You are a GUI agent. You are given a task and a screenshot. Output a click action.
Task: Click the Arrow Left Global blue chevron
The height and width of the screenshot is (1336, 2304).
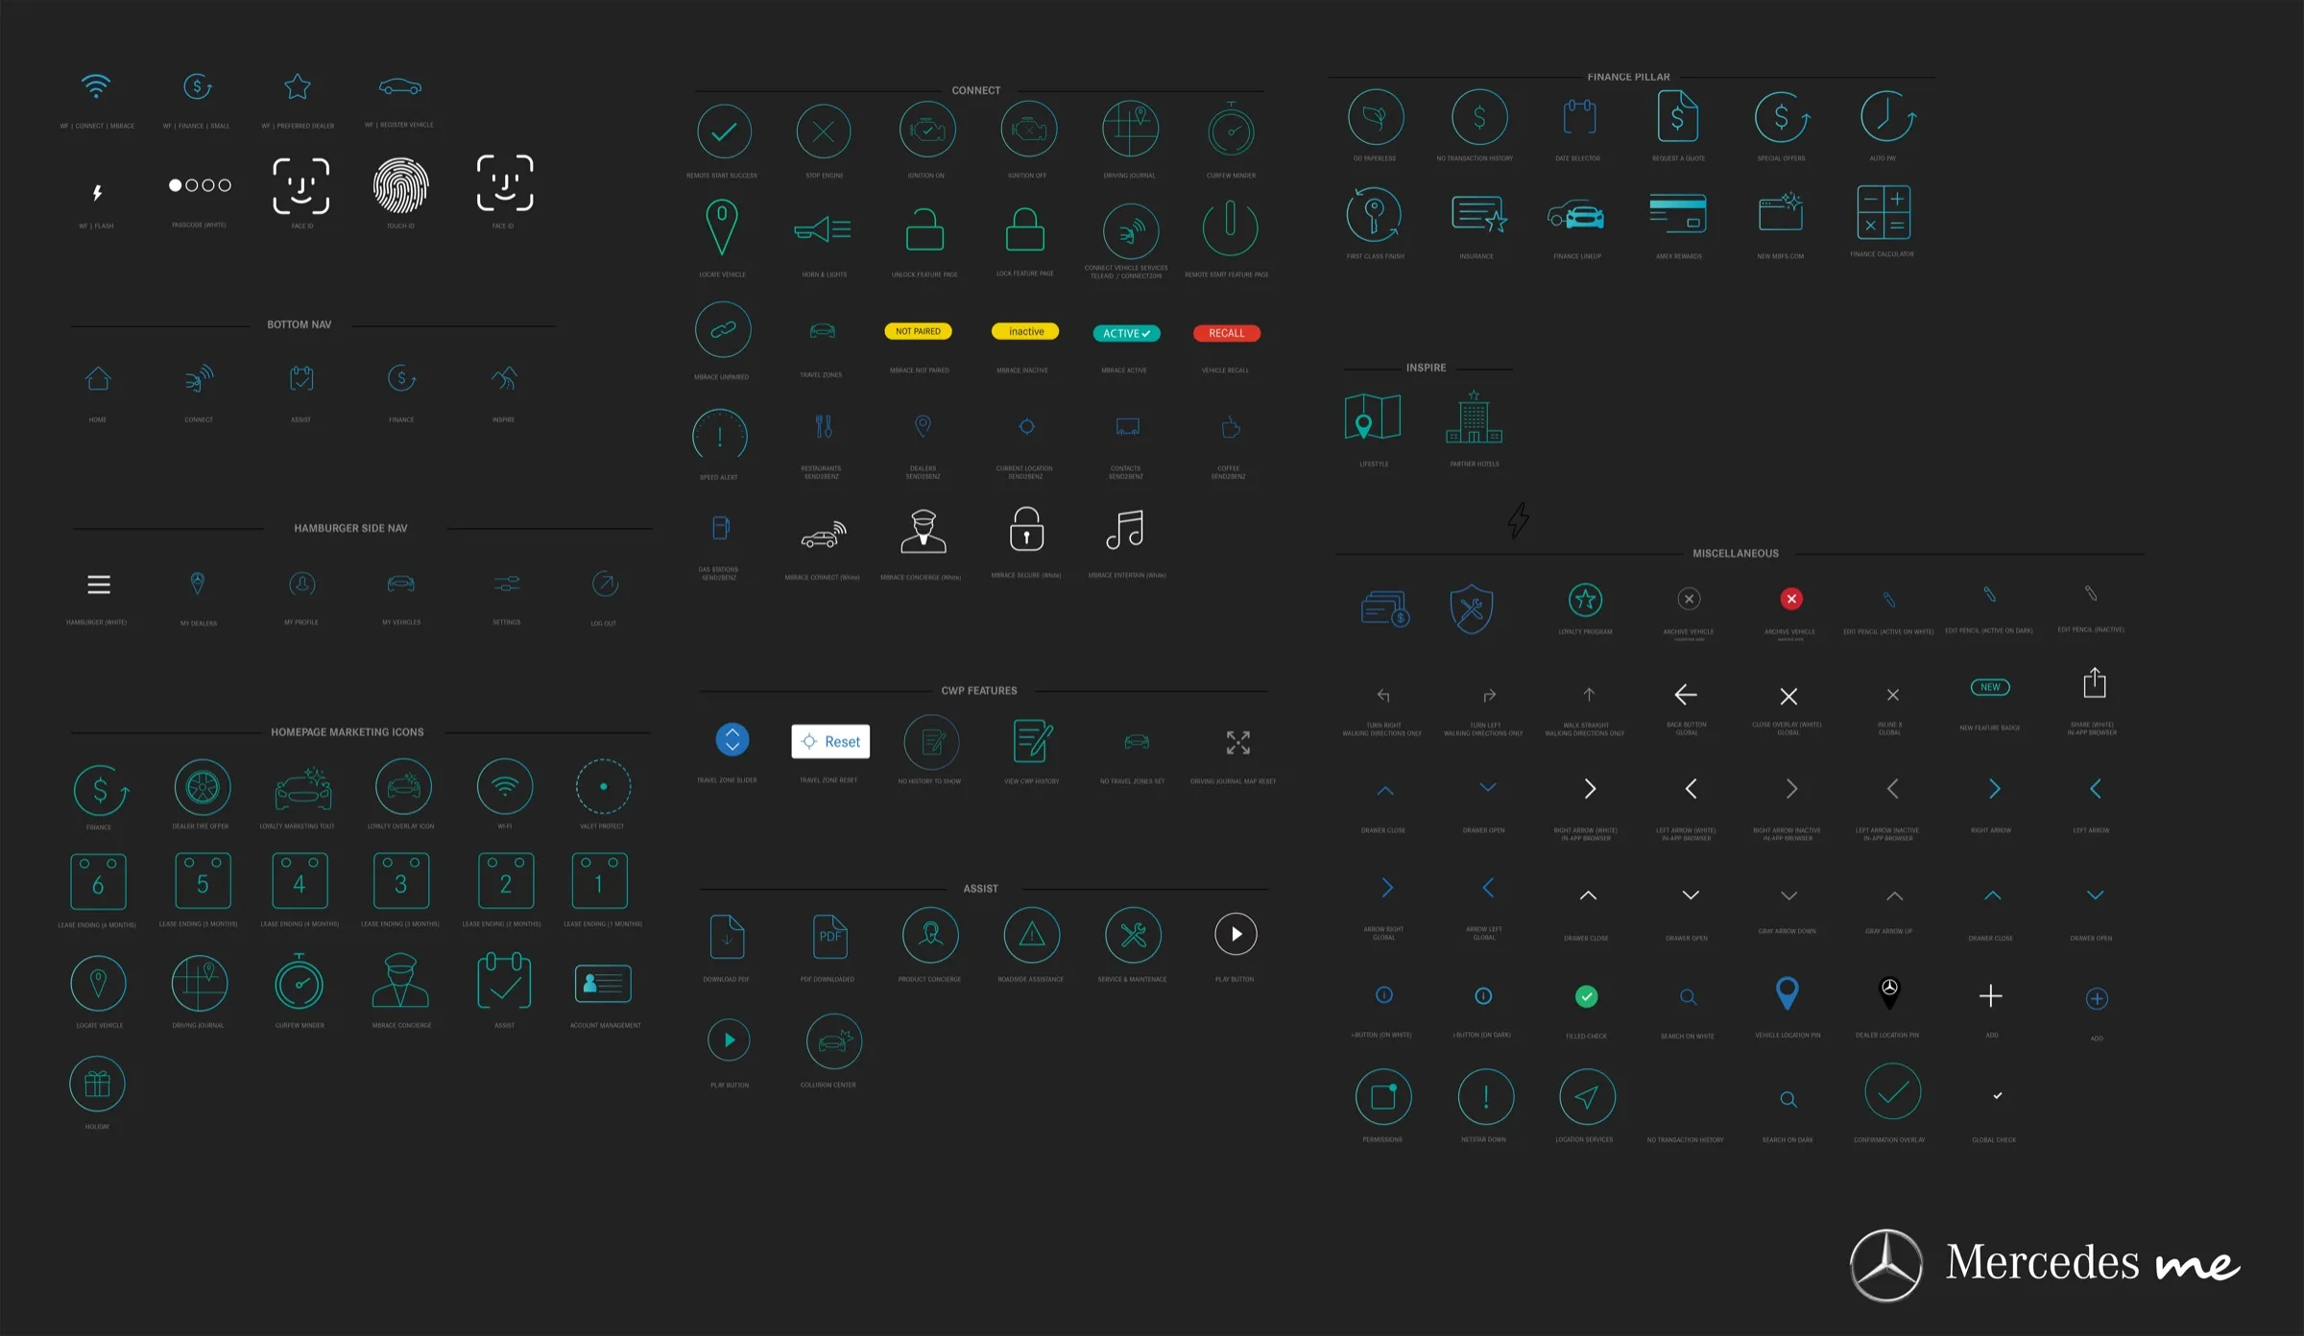pyautogui.click(x=1488, y=888)
